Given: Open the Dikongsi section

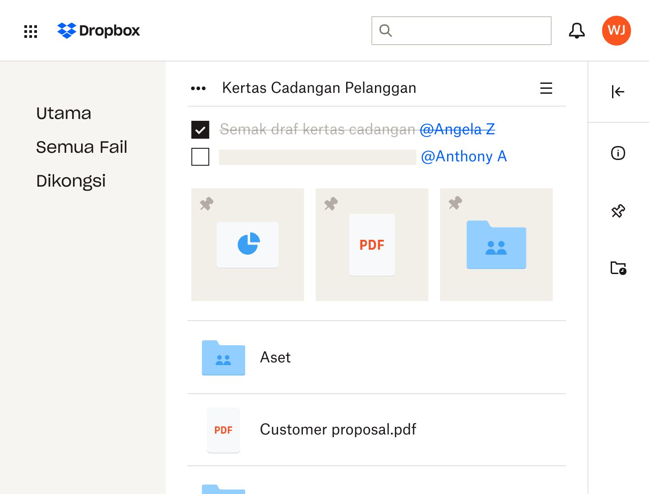Looking at the screenshot, I should click(71, 181).
